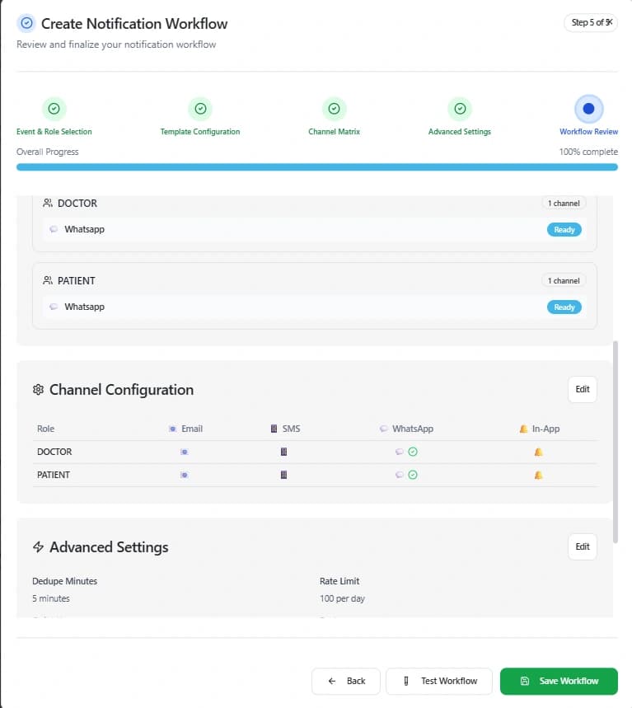Click the PATIENT row Email icon

pyautogui.click(x=185, y=475)
